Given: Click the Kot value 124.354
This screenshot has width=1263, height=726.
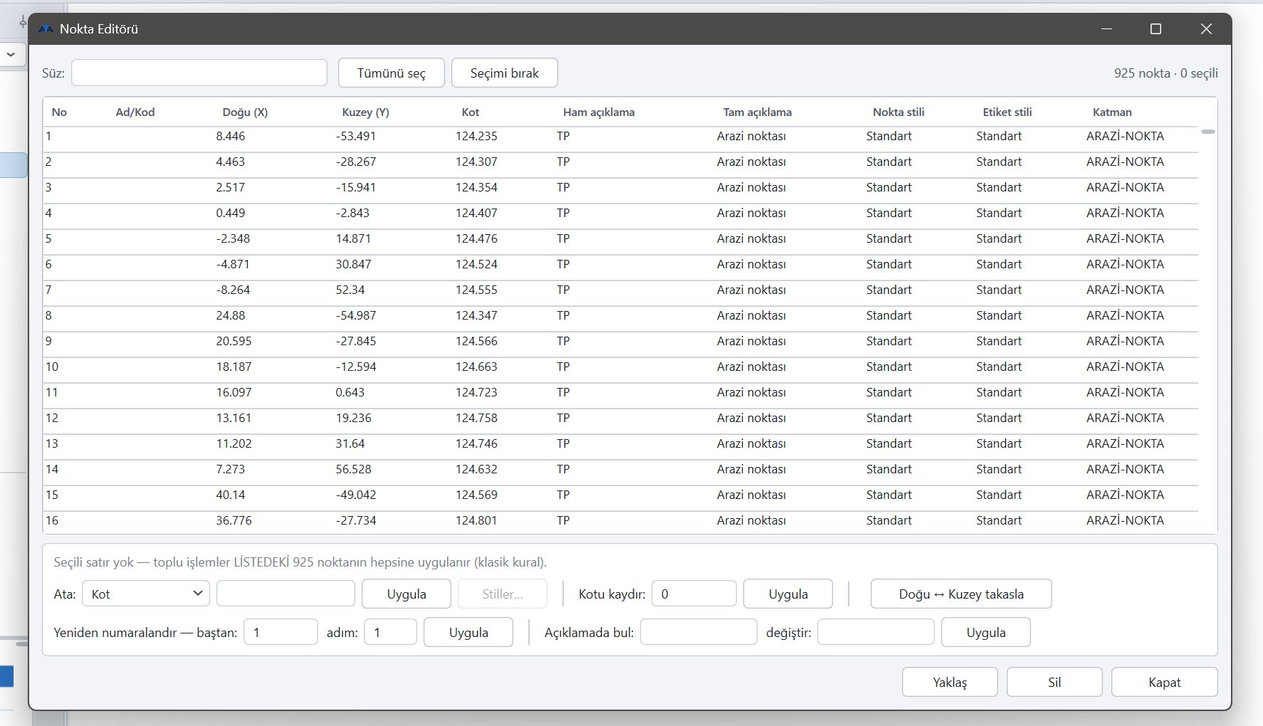Looking at the screenshot, I should coord(476,187).
